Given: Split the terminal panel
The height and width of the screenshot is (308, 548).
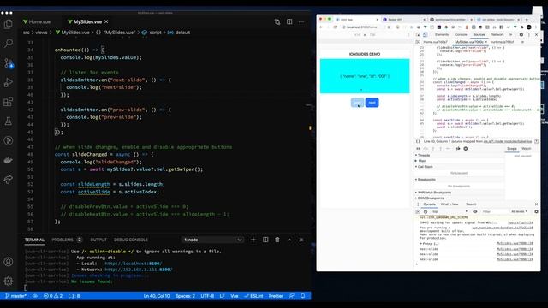Looking at the screenshot, I should (265, 240).
